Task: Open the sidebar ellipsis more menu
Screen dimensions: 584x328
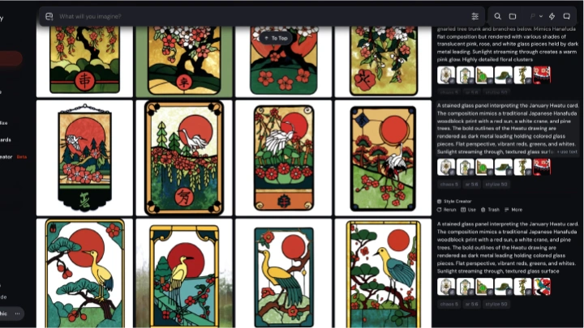Action: pos(17,313)
